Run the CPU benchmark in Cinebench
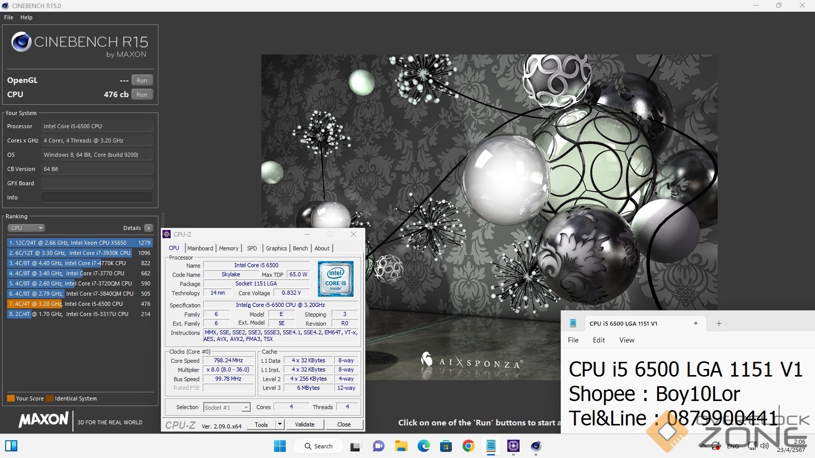The height and width of the screenshot is (458, 815). [142, 95]
